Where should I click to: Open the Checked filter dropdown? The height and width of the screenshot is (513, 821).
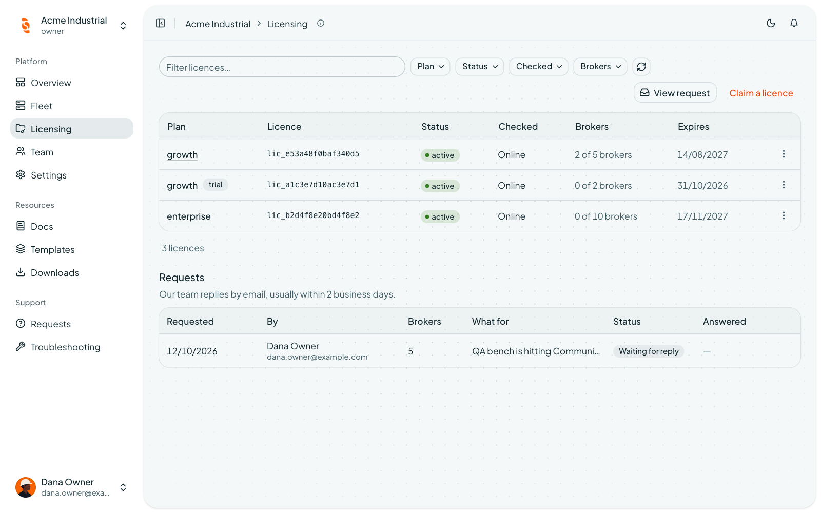(539, 67)
